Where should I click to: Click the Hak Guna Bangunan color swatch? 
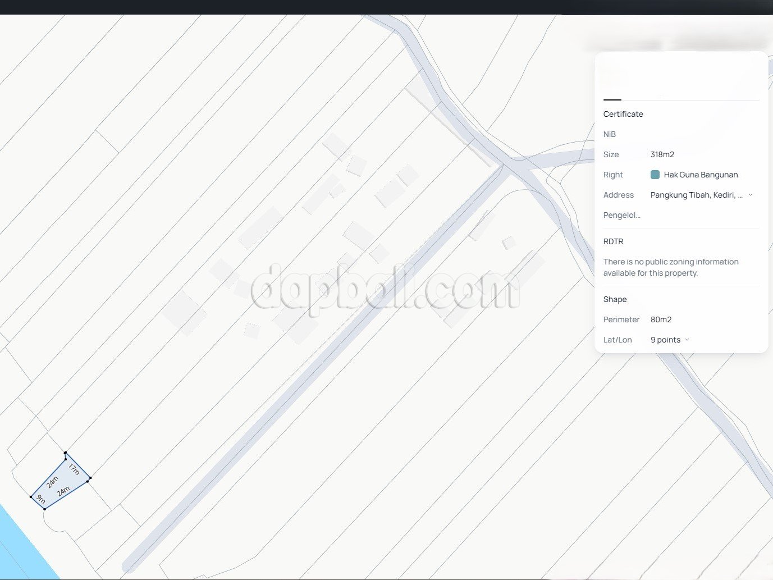tap(655, 175)
